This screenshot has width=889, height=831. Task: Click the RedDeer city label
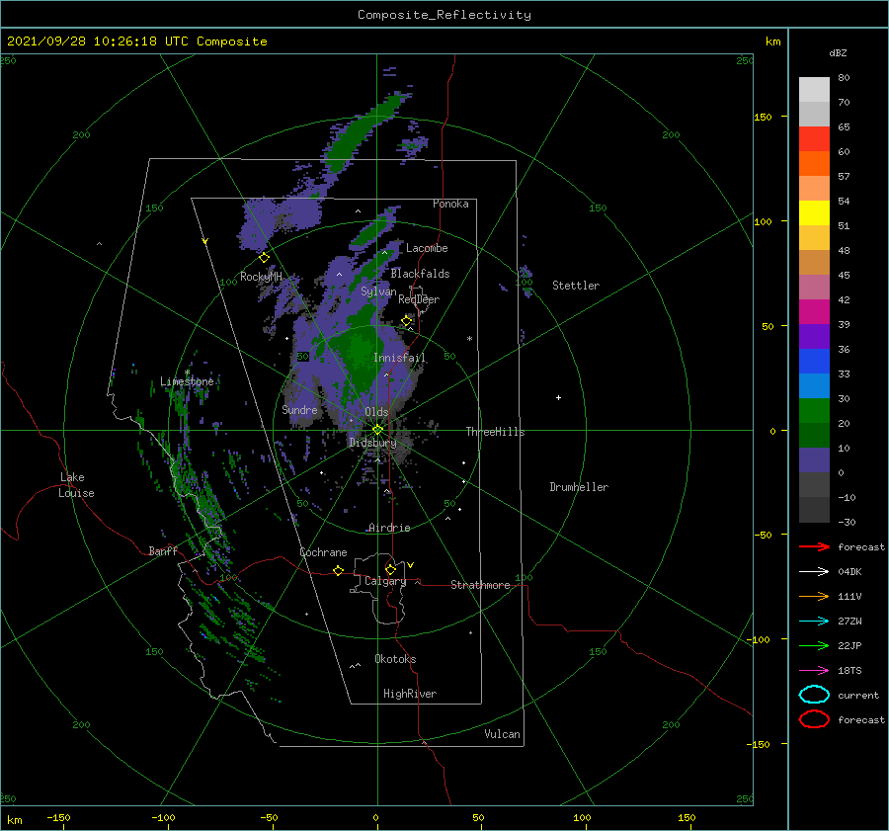point(419,299)
